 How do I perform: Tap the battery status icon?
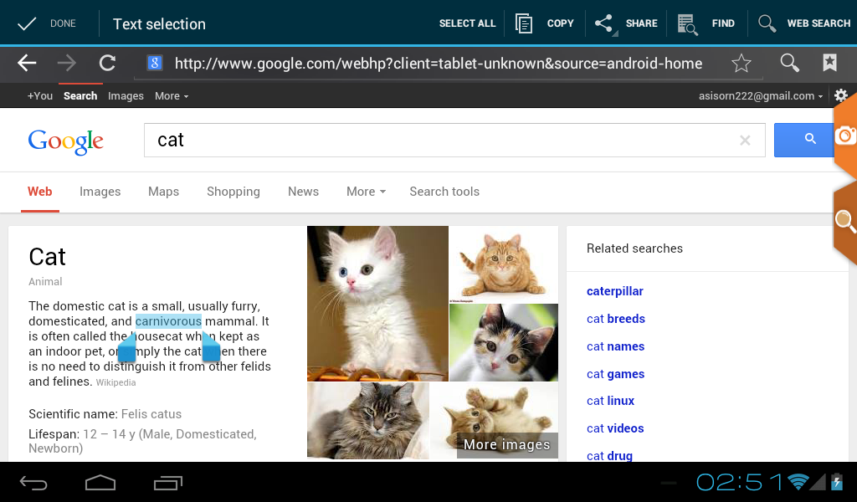pyautogui.click(x=837, y=482)
